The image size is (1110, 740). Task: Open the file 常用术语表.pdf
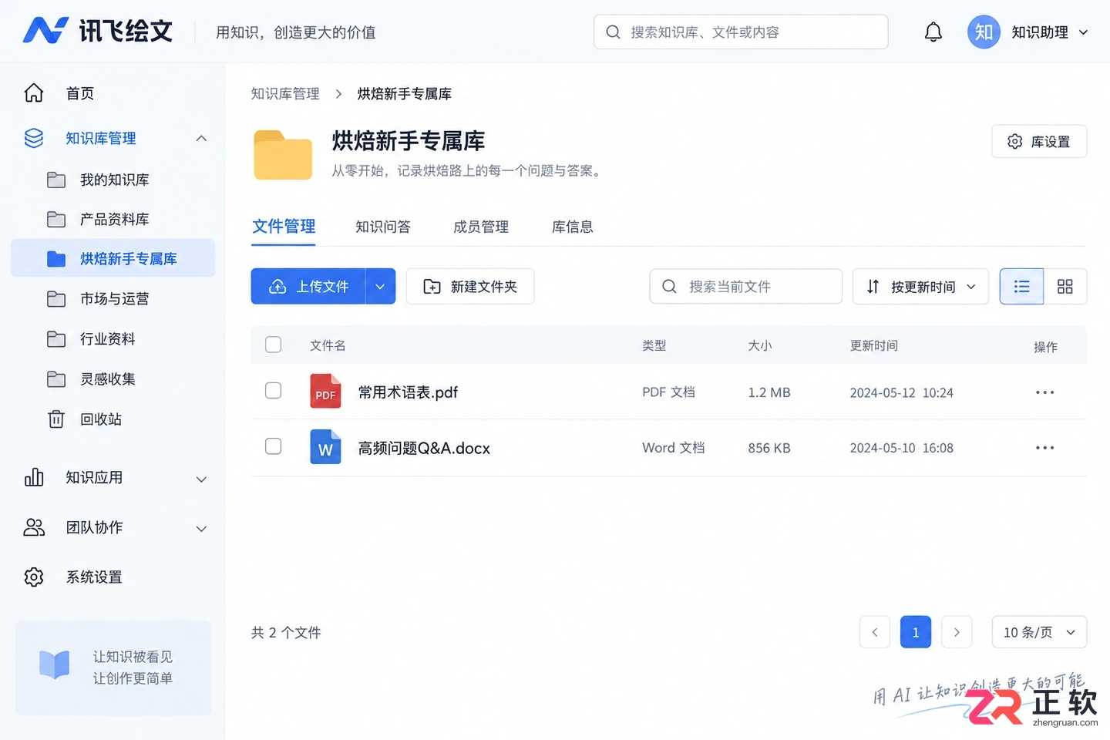[x=408, y=392]
